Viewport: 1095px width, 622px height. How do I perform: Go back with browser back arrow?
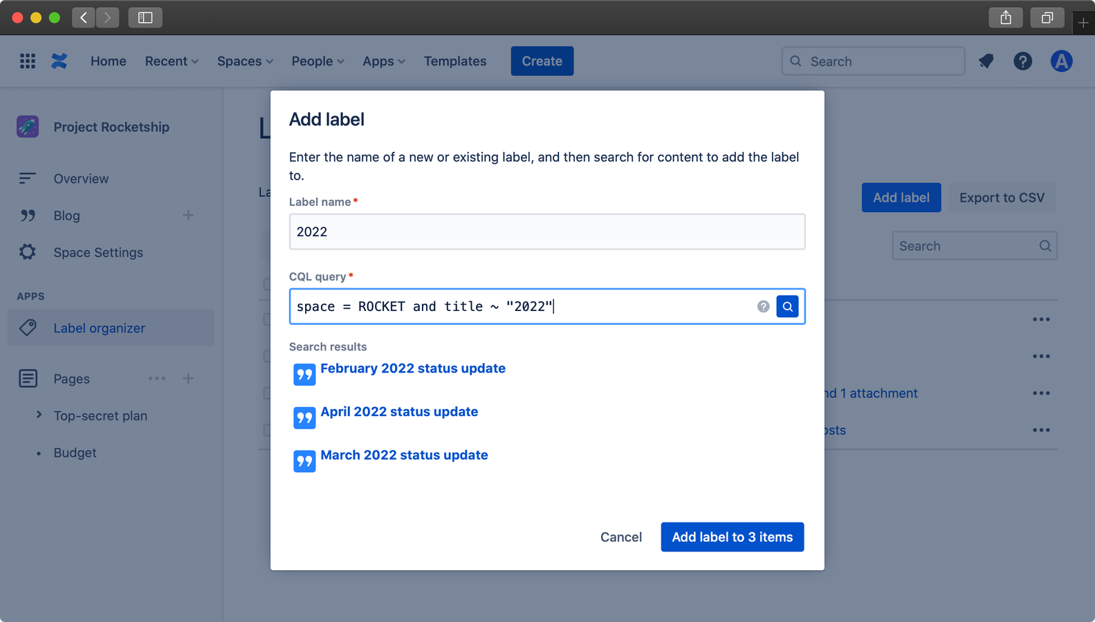tap(83, 17)
